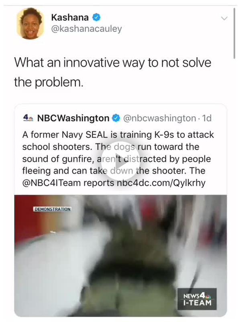Click Kashana's blue verified badge
Viewport: 241px width, 322px height.
(x=96, y=17)
